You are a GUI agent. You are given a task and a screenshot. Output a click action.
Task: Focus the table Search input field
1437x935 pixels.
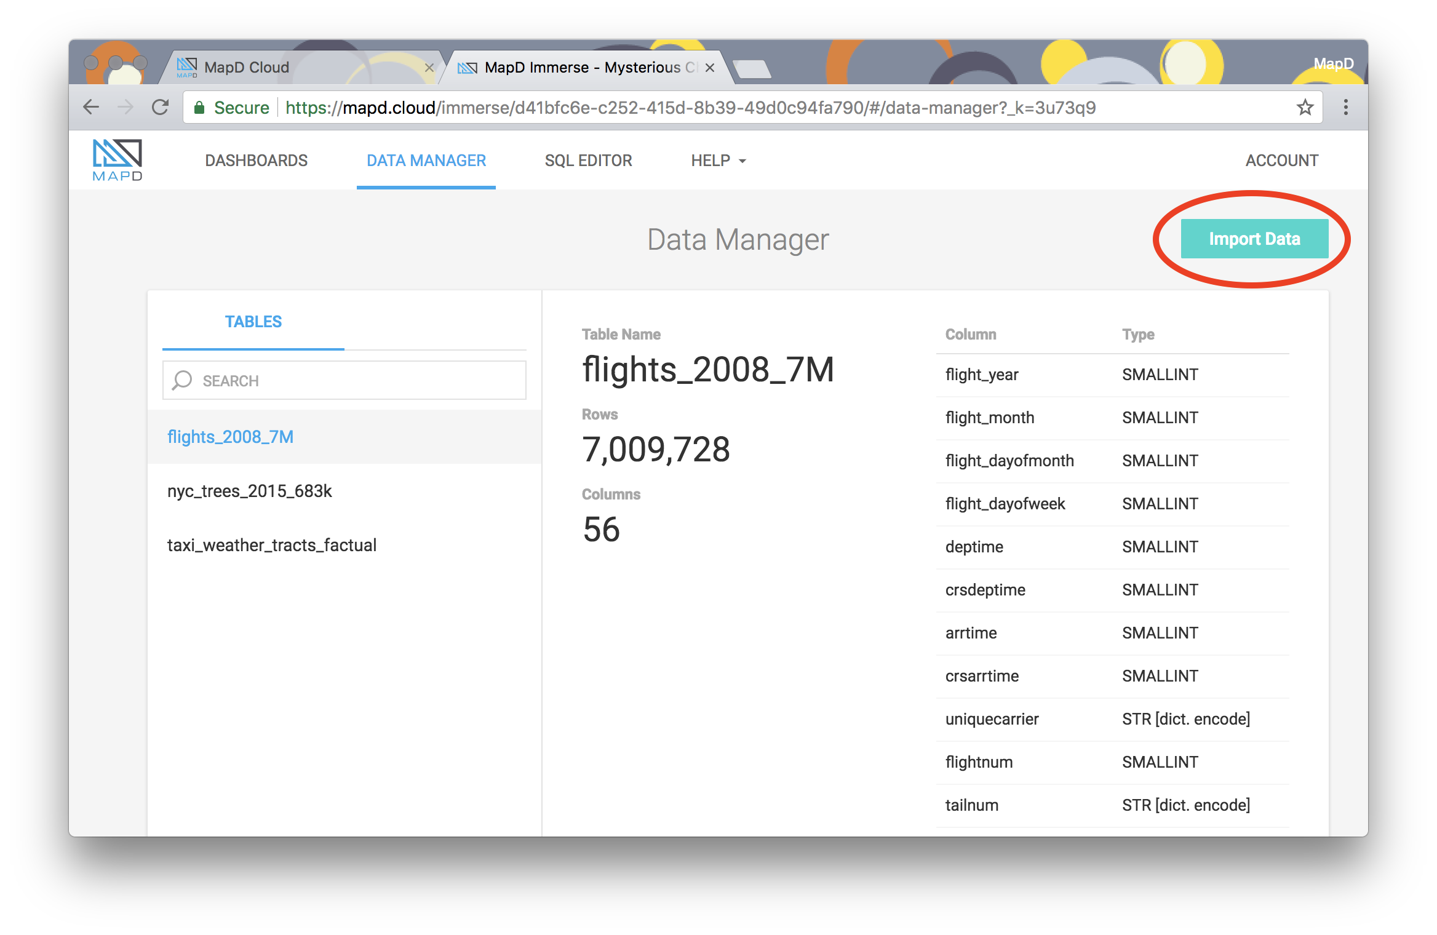point(344,380)
